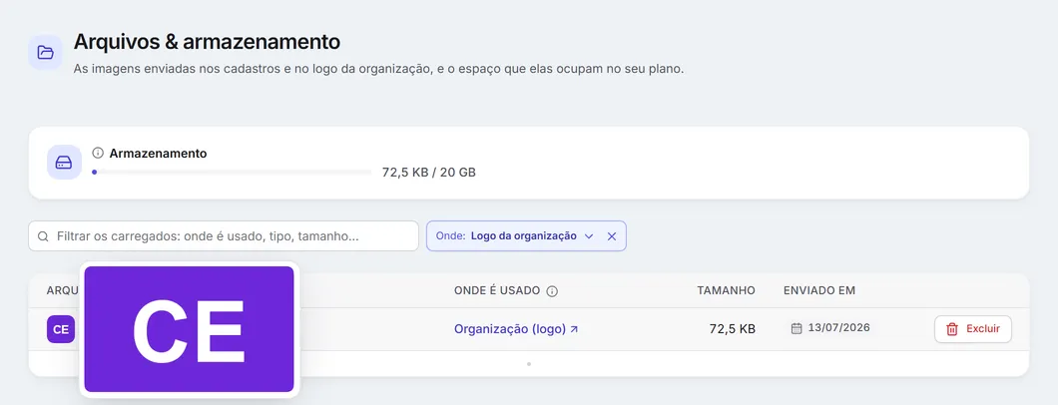Click the 72,5 KB size cell
Image resolution: width=1058 pixels, height=405 pixels.
[x=732, y=329]
